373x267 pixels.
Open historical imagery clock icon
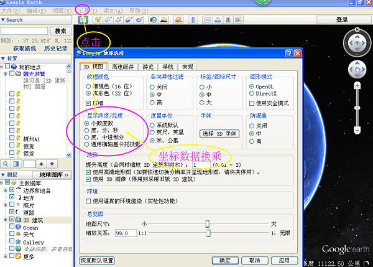tap(154, 20)
